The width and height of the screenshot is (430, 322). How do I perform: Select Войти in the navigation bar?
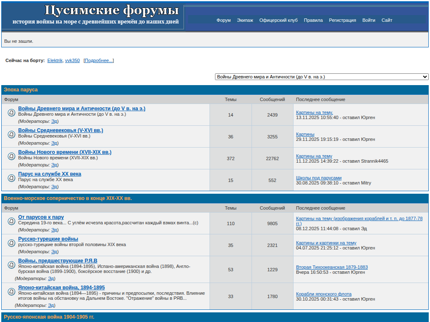pos(369,20)
